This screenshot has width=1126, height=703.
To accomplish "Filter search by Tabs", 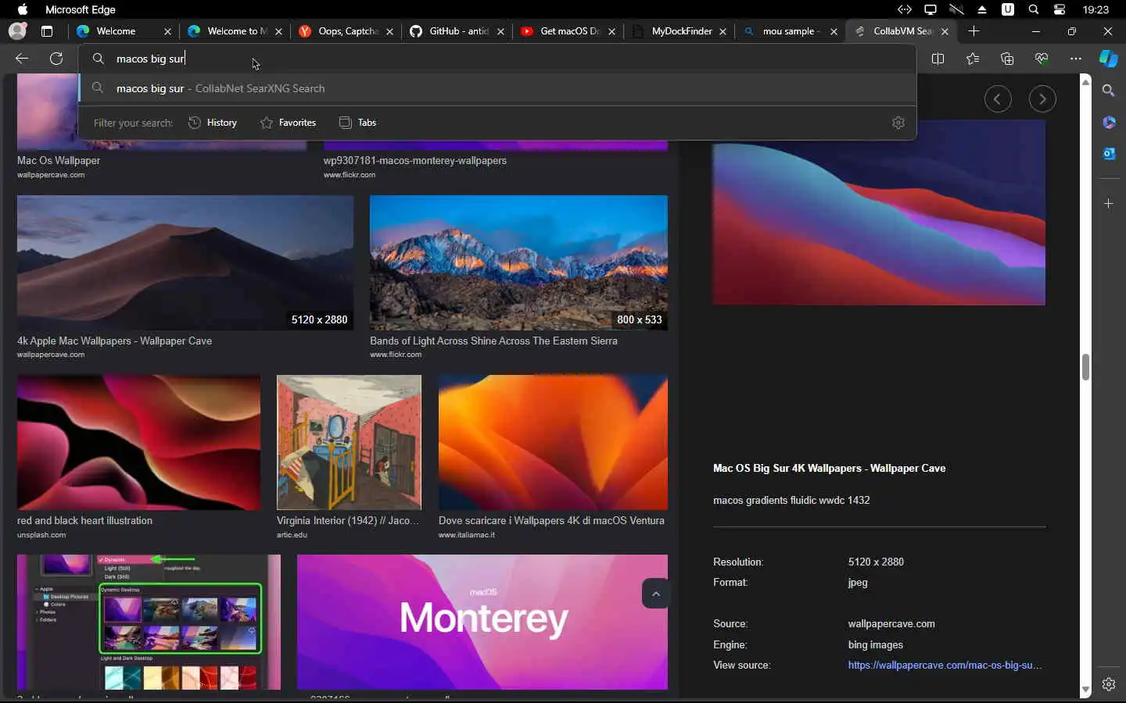I will tap(357, 123).
